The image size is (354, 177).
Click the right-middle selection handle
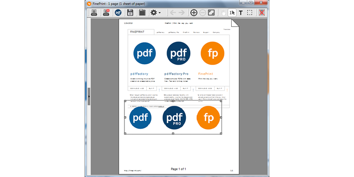(221, 117)
